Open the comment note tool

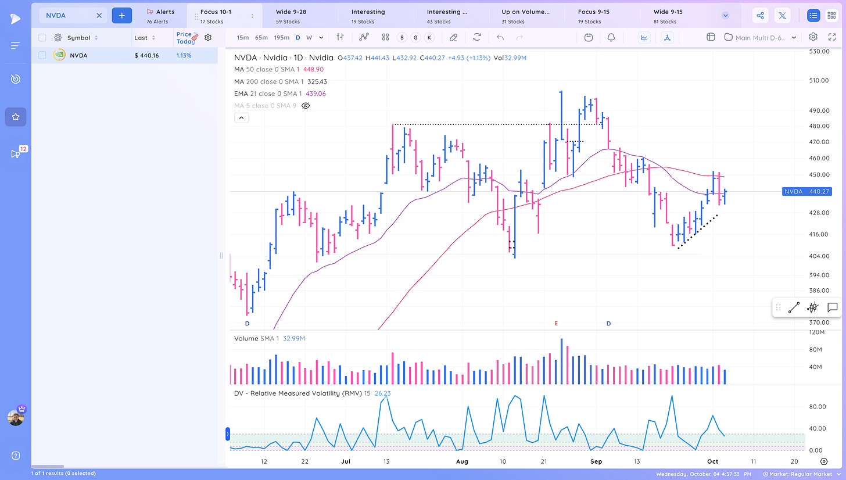(x=832, y=307)
